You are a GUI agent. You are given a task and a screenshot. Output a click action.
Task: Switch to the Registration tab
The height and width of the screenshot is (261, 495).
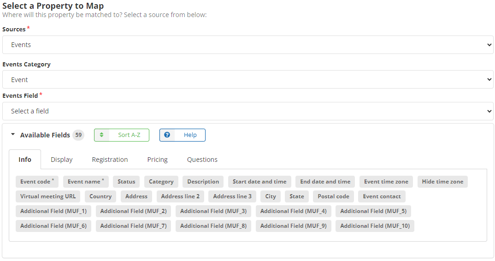click(110, 160)
